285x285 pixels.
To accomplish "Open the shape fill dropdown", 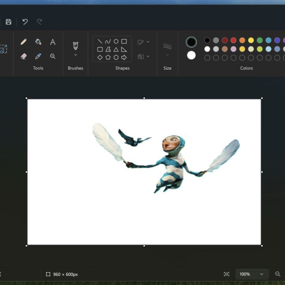I will click(144, 57).
